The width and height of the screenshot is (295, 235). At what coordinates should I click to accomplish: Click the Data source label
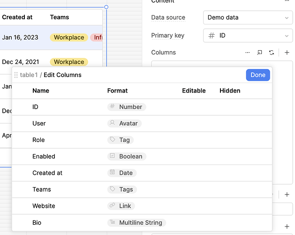click(168, 17)
